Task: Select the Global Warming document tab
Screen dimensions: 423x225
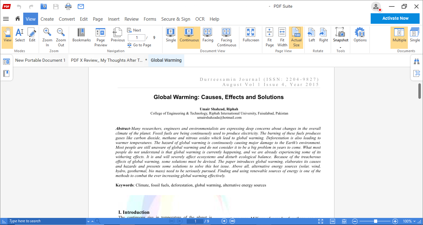Action: click(166, 60)
